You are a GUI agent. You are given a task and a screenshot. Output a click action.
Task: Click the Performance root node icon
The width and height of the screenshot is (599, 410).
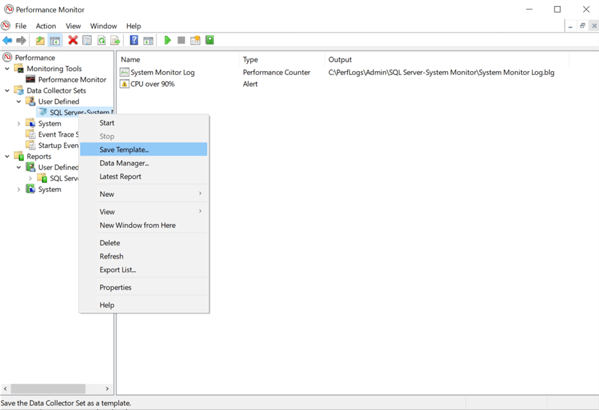[7, 57]
